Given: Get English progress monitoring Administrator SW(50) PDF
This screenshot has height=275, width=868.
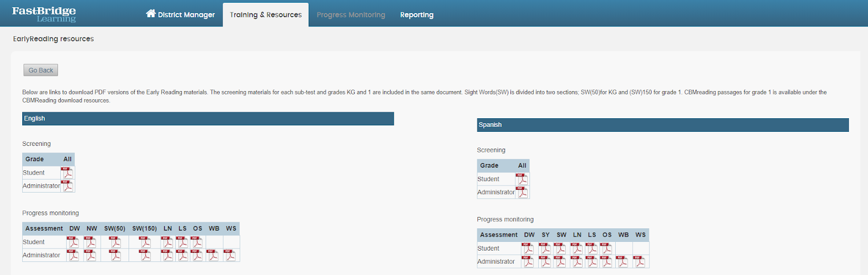Looking at the screenshot, I should tap(114, 255).
